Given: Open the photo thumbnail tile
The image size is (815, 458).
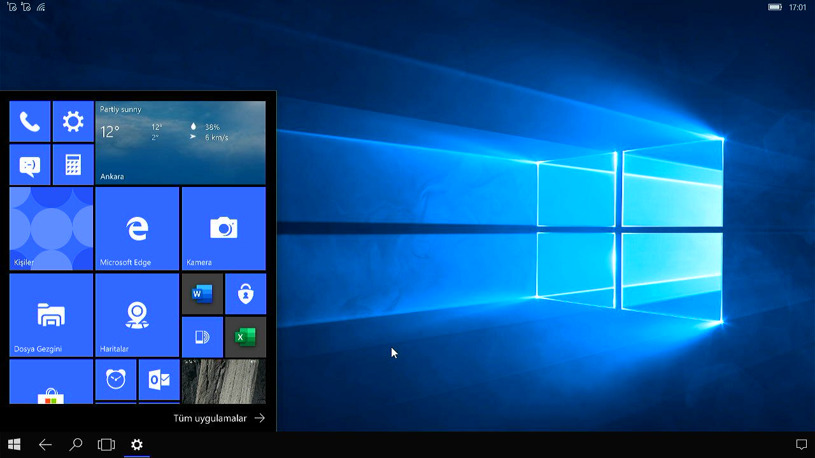Looking at the screenshot, I should click(x=223, y=382).
